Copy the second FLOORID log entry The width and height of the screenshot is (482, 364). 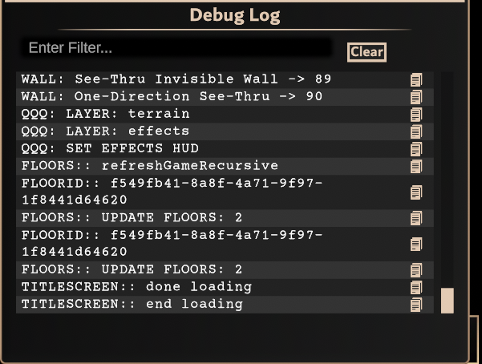tap(416, 244)
